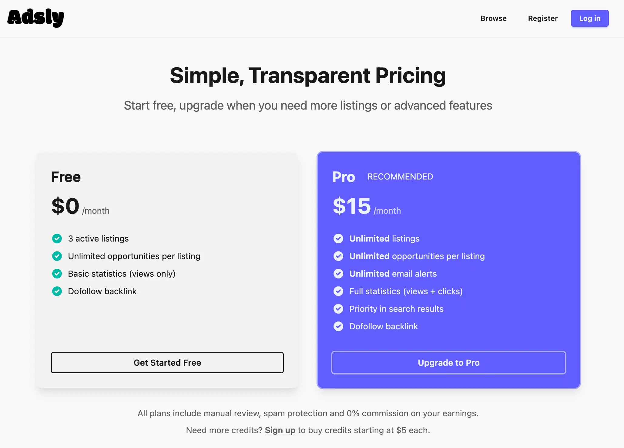This screenshot has width=624, height=448.
Task: Click checkmark next to Basic statistics (views only)
Action: click(57, 274)
